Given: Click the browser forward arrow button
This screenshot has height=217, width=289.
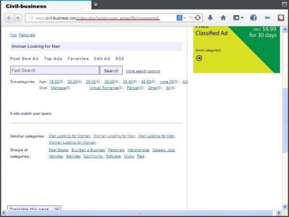Looking at the screenshot, I should coord(17,18).
